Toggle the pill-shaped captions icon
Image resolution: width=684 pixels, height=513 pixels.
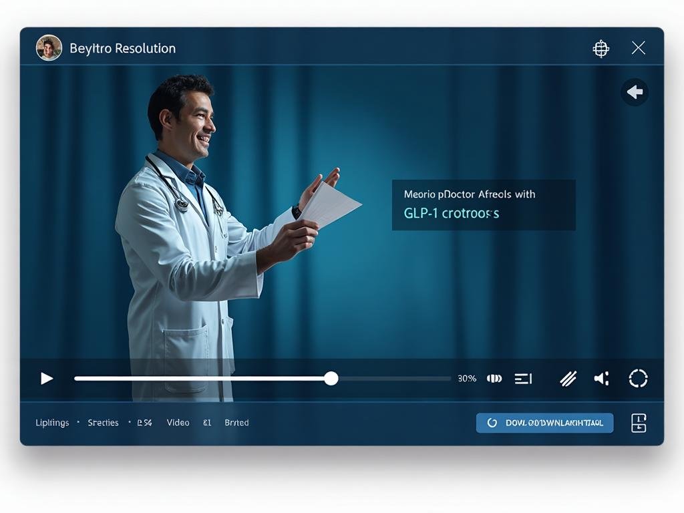[x=494, y=379]
